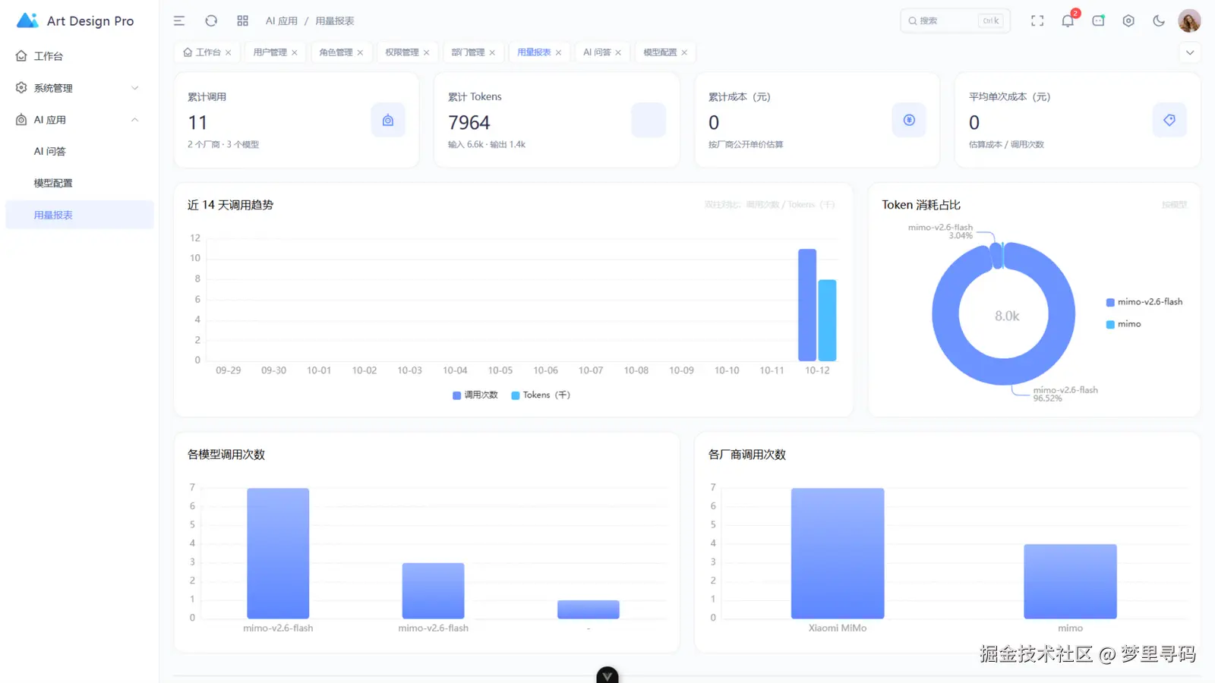Click the 累计成本 coin icon

(x=909, y=120)
